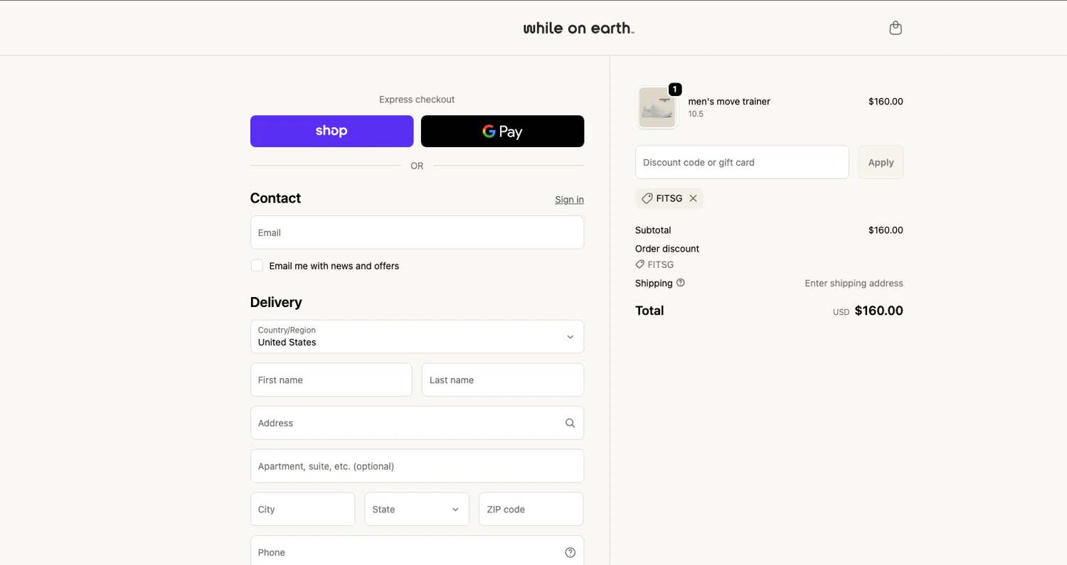Screen dimensions: 1067x565
Task: Click the discount tag icon on FITSG chip
Action: coord(647,198)
